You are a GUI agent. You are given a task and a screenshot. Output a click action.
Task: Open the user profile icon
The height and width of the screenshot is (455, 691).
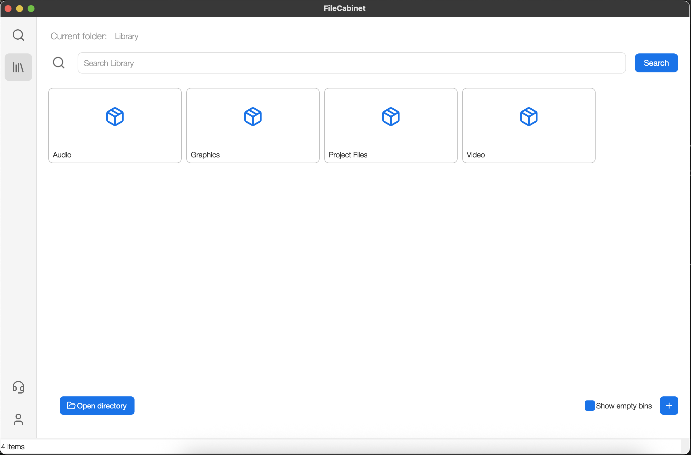click(18, 419)
